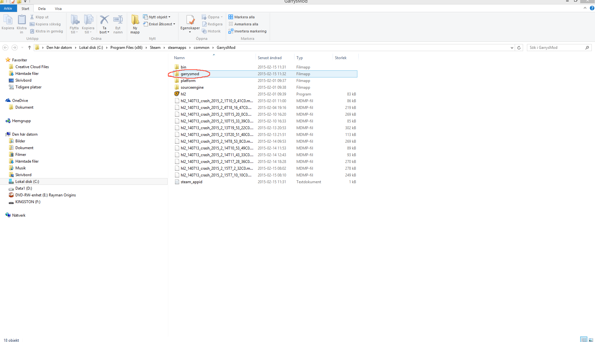Open the recent locations dropdown arrow
This screenshot has height=342, width=595.
(x=22, y=48)
